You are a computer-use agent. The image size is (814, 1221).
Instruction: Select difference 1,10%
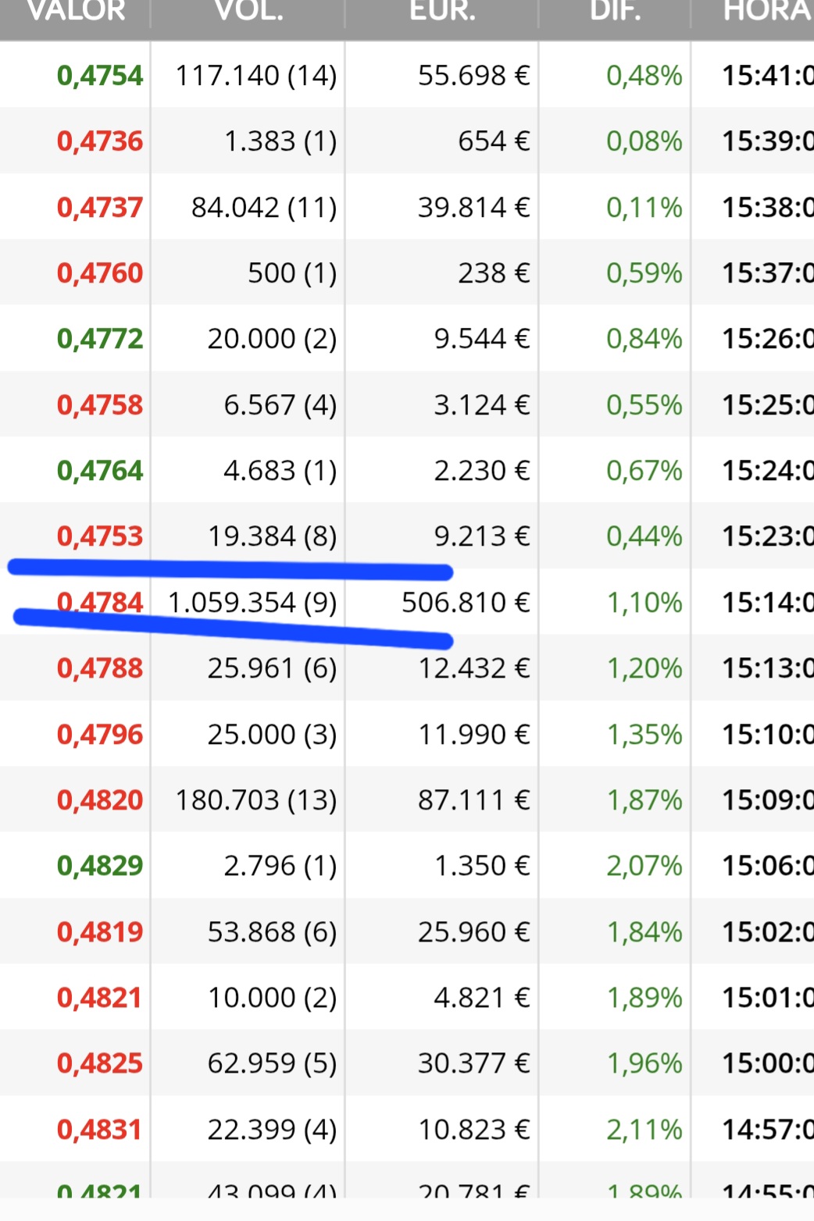pos(644,603)
